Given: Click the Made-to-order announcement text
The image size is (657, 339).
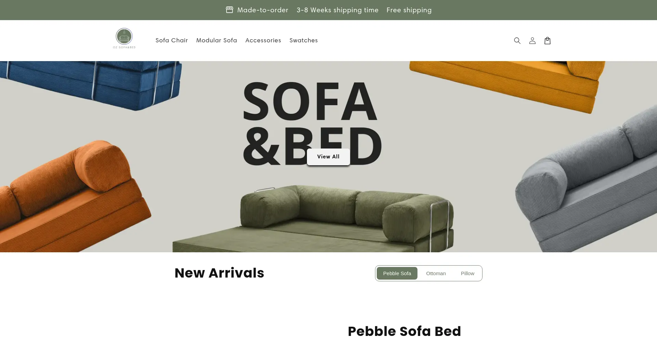Looking at the screenshot, I should [x=263, y=10].
